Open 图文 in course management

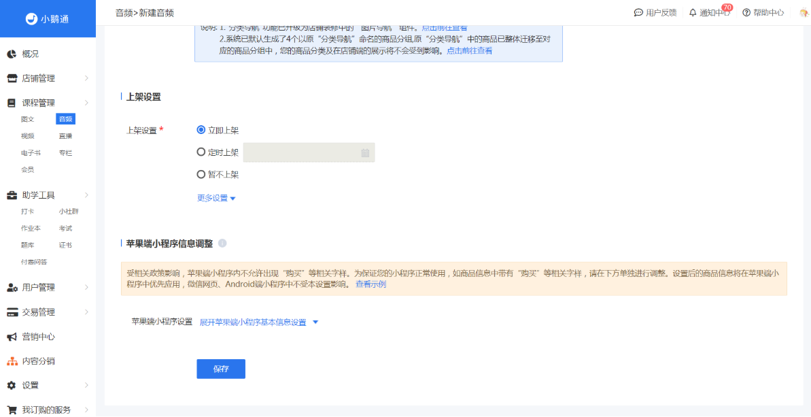pos(27,120)
